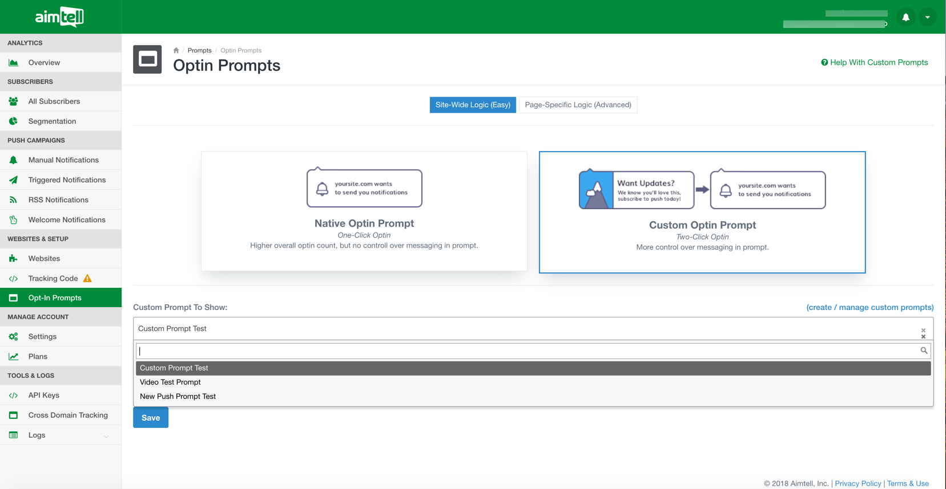This screenshot has height=489, width=946.
Task: Choose Custom Prompt Test option
Action: tap(533, 368)
